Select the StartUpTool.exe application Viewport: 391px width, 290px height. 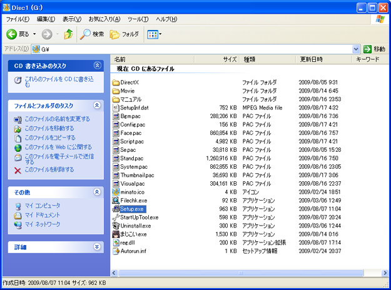(139, 217)
